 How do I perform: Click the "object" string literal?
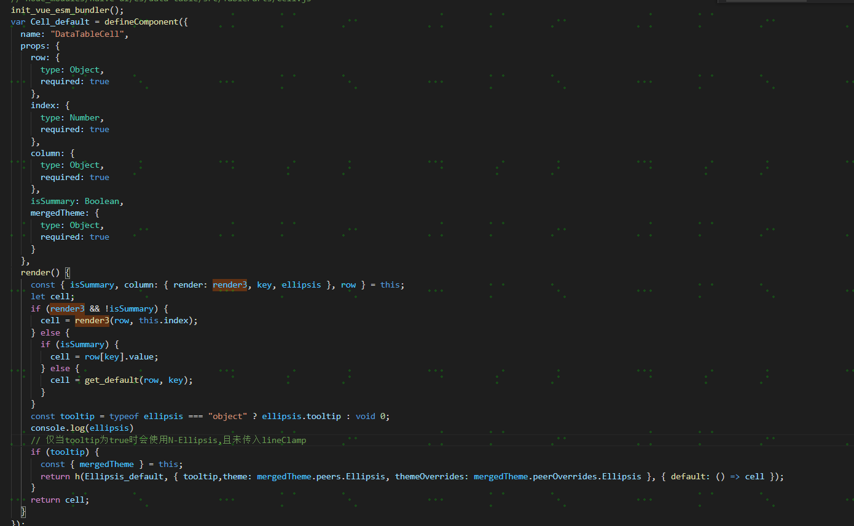227,417
